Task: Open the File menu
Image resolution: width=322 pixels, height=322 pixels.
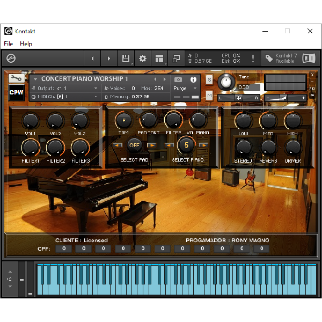Action: tap(9, 44)
